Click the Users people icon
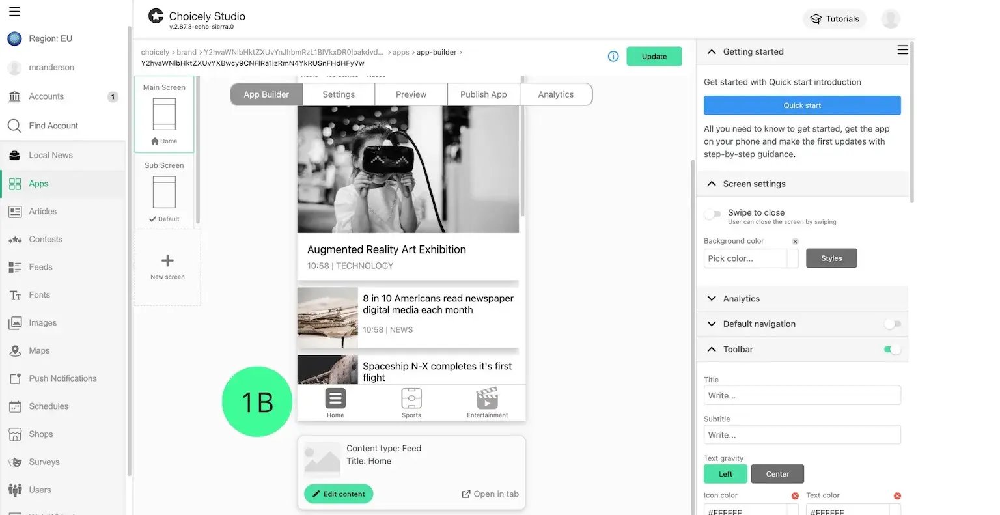Image resolution: width=1000 pixels, height=515 pixels. 15,490
